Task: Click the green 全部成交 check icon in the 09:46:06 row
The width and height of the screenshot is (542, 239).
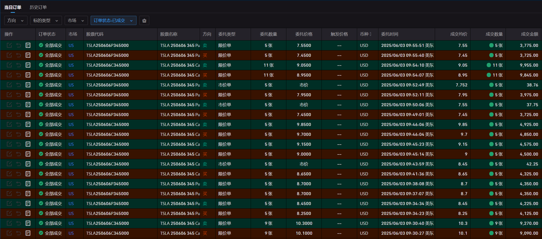Action: [x=41, y=124]
